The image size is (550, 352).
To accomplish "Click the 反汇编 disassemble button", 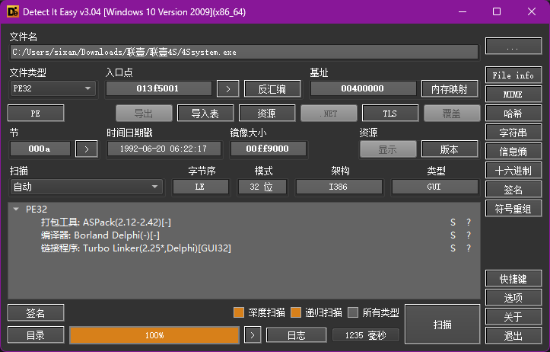I will [x=272, y=88].
